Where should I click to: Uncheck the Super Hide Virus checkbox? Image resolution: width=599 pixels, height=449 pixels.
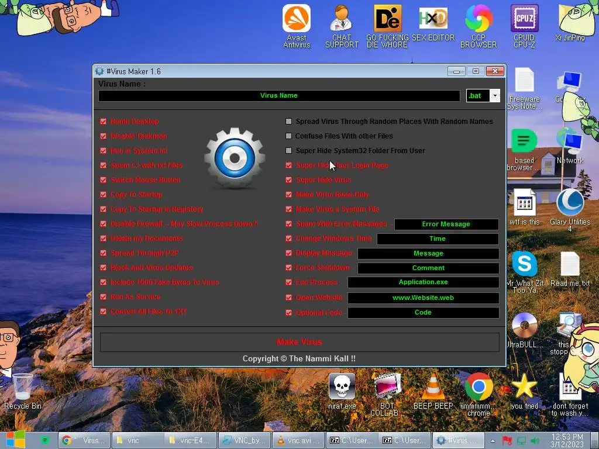[289, 180]
